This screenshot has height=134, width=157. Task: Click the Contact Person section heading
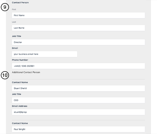tap(20, 3)
